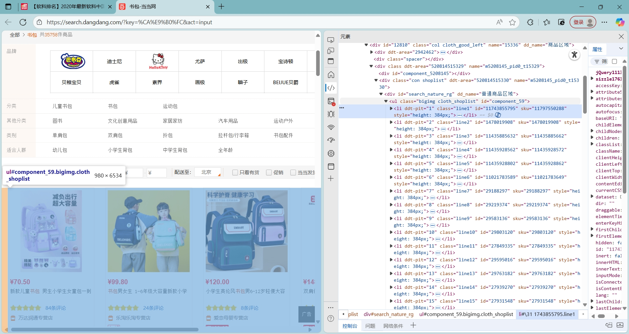Open the Sources bug icon in DevTools
This screenshot has width=629, height=334.
coord(331,114)
